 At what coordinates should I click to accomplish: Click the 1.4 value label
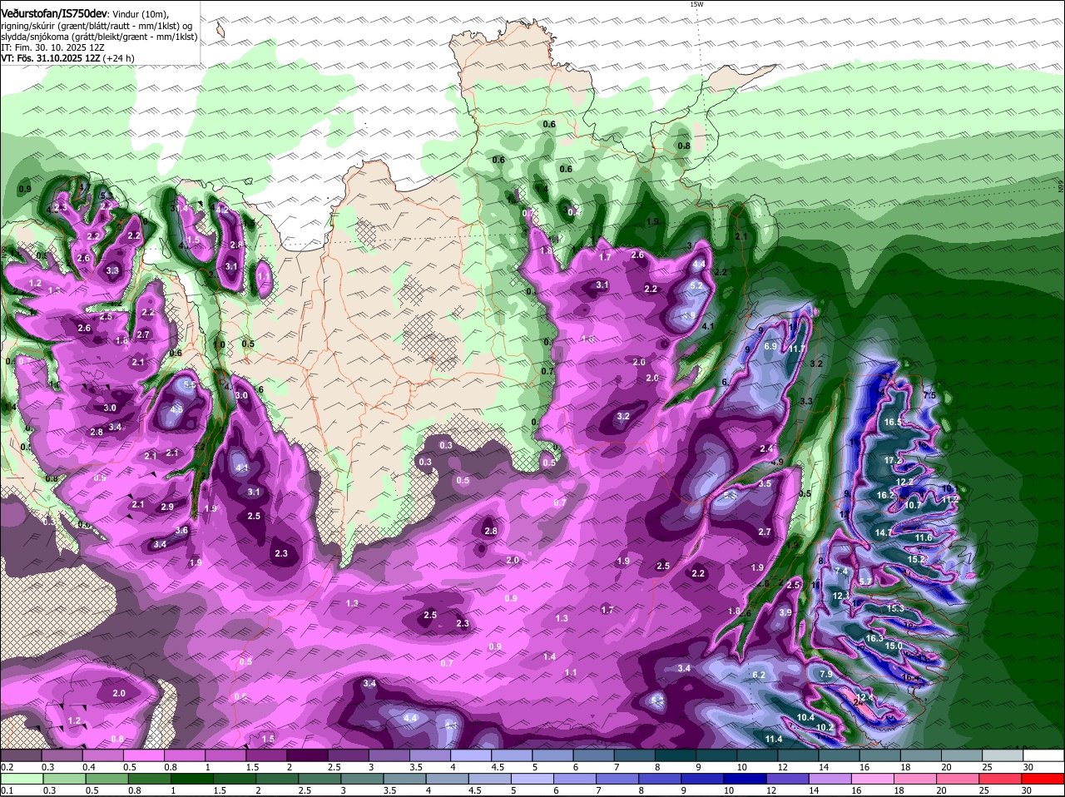[549, 656]
